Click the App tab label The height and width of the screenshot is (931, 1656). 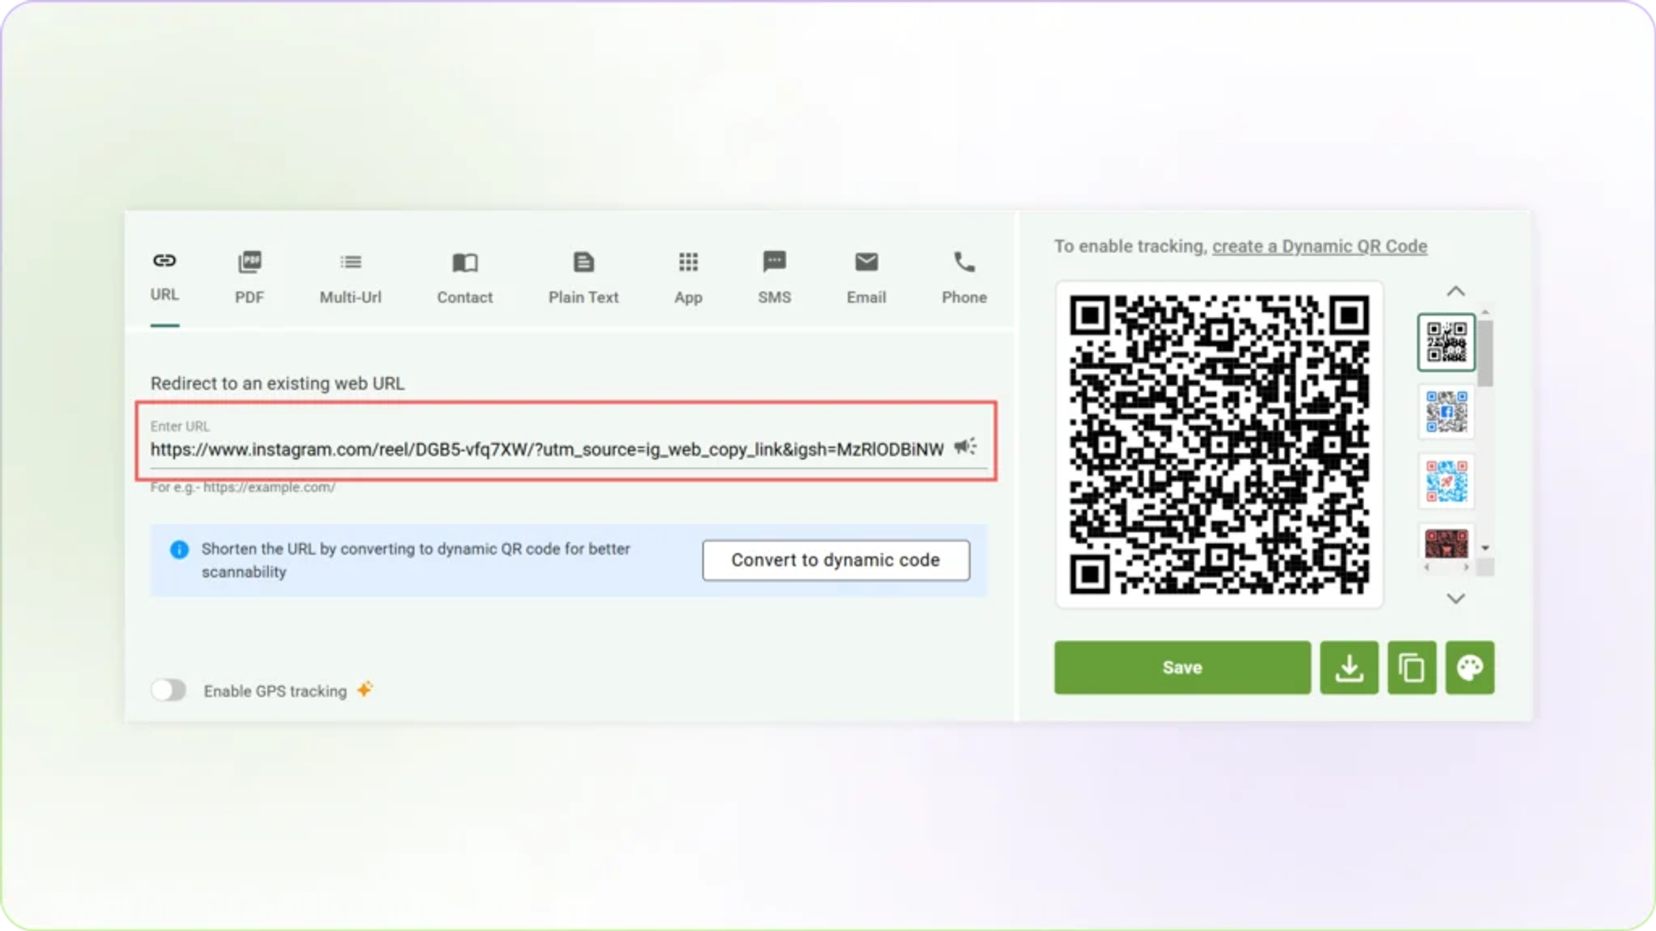point(688,297)
